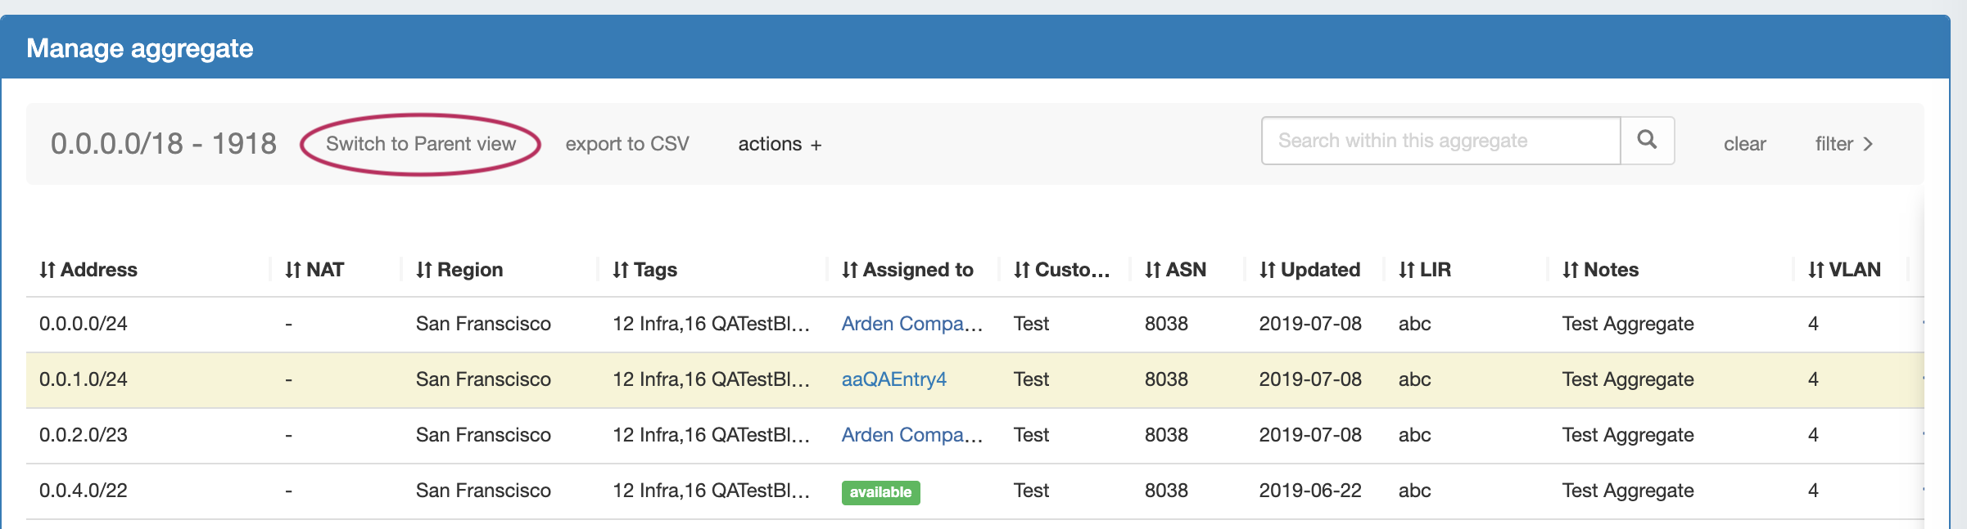Sort by VLAN column arrows
Viewport: 1967px width, 529px height.
coord(1816,270)
